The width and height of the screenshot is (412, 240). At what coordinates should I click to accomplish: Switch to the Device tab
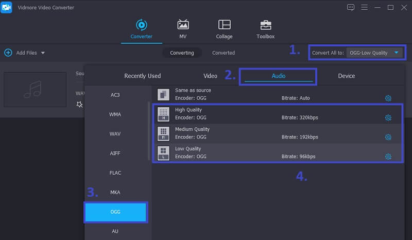[x=346, y=76]
